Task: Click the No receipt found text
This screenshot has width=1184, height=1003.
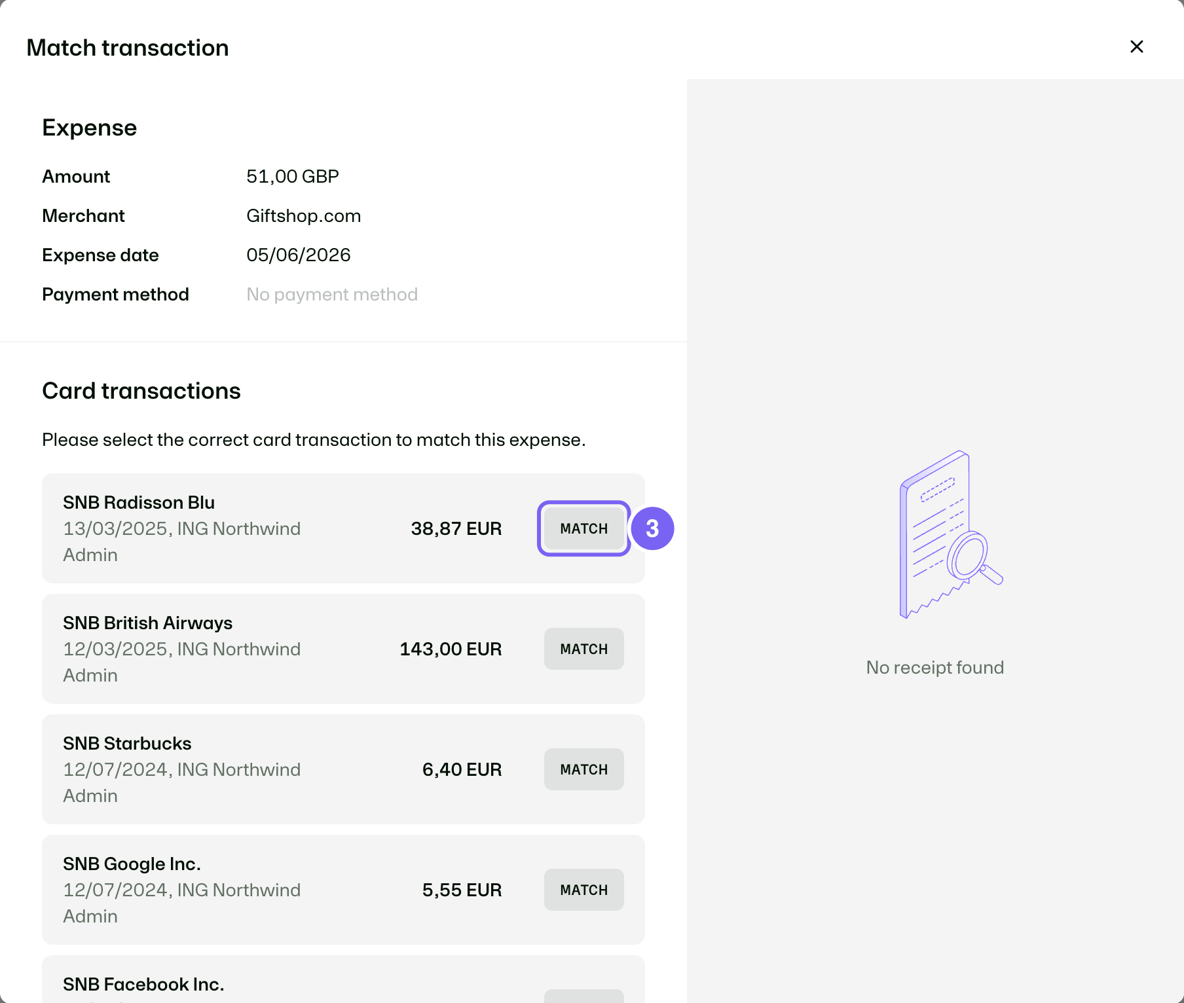Action: point(935,667)
